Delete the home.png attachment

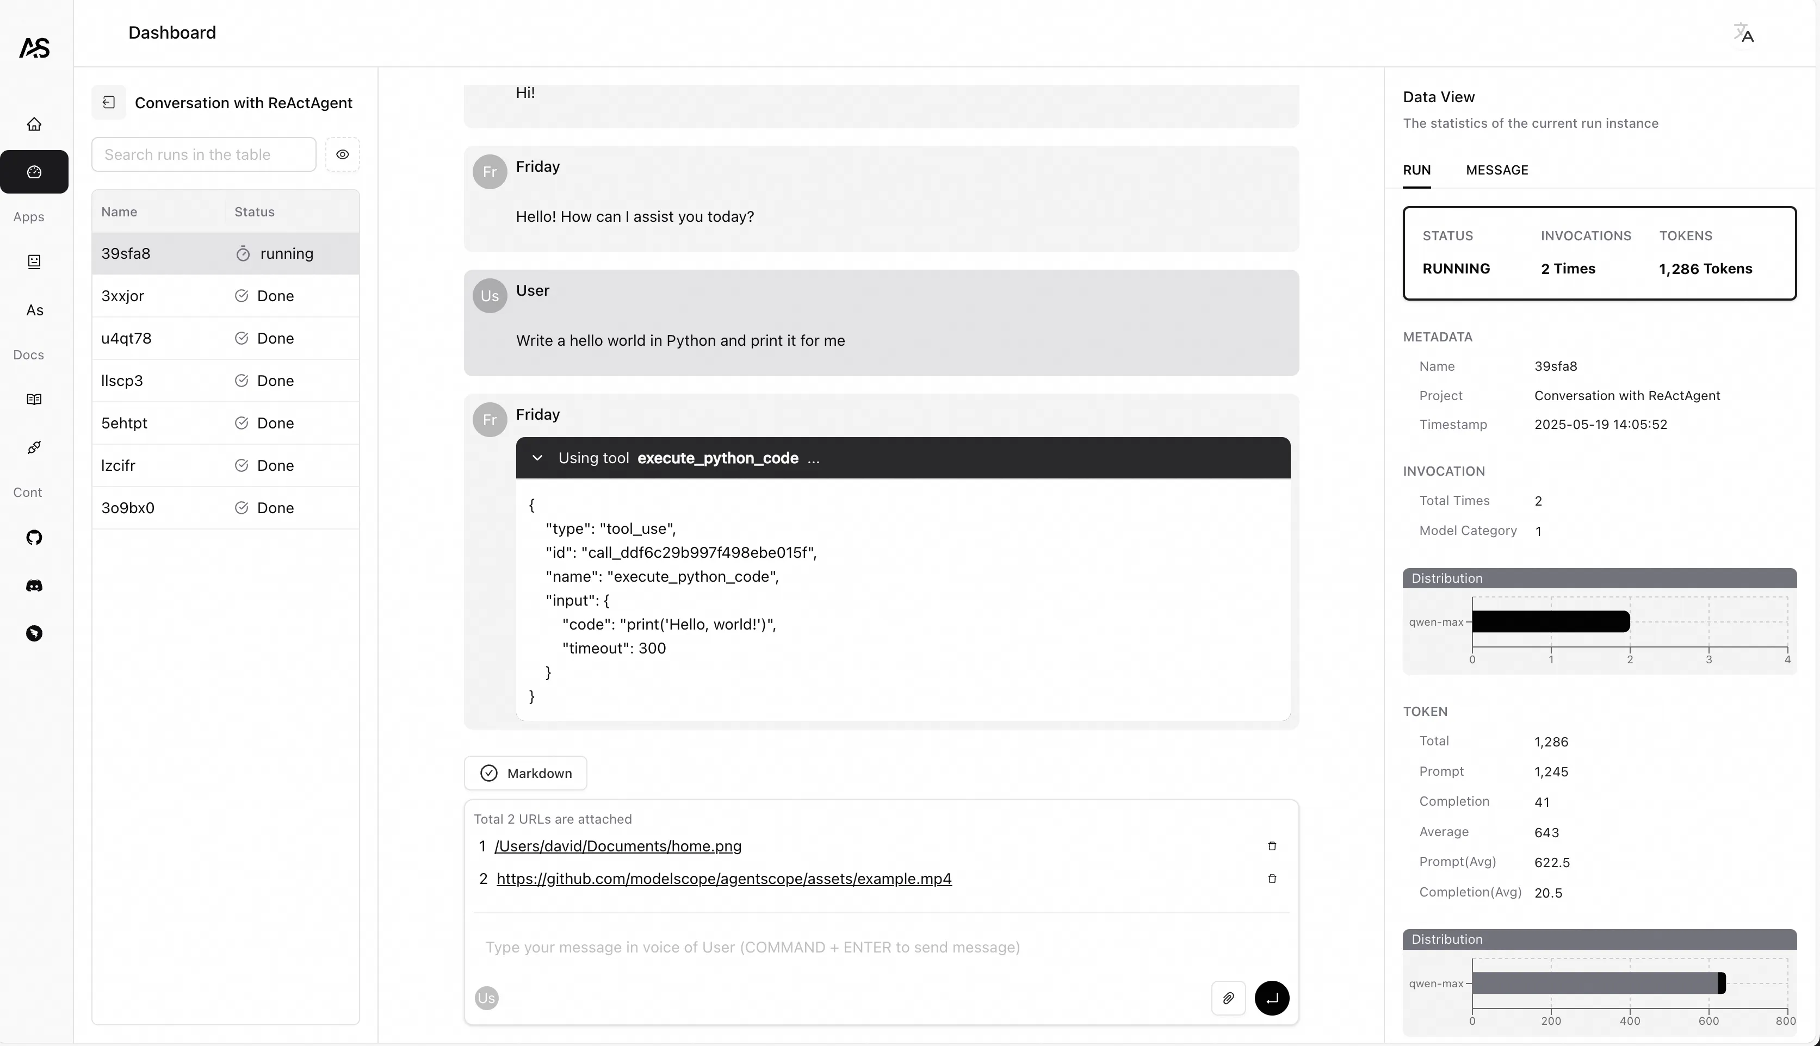click(x=1272, y=846)
